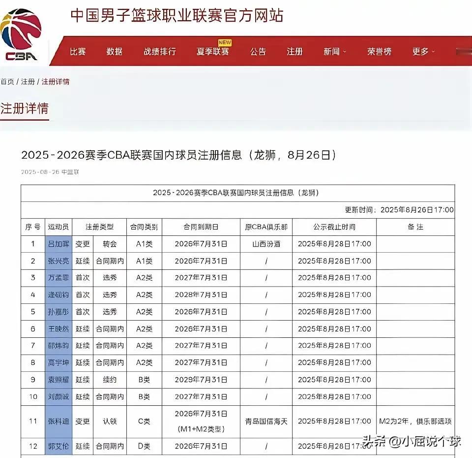Click the NEW badge above 夏季联赛

[225, 42]
